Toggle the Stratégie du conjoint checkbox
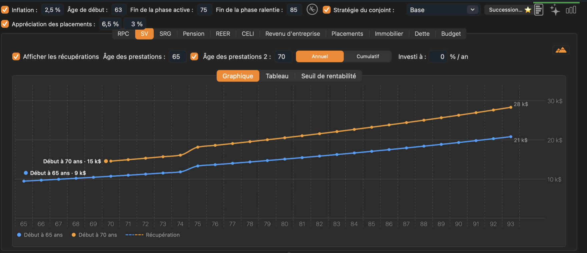The width and height of the screenshot is (587, 253). point(327,10)
